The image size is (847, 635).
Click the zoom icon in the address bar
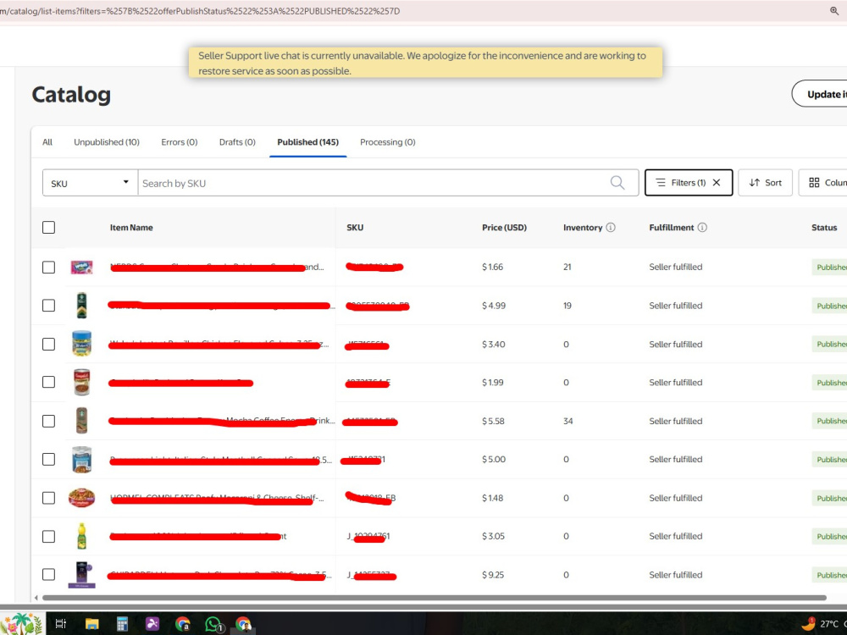click(834, 11)
